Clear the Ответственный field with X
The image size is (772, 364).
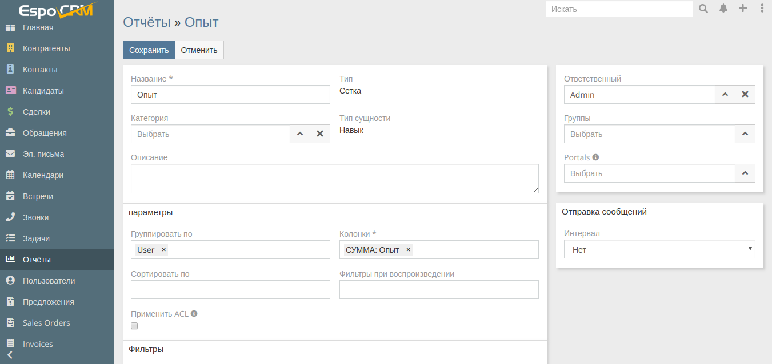coord(745,95)
